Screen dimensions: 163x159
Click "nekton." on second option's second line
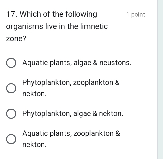(x=34, y=94)
